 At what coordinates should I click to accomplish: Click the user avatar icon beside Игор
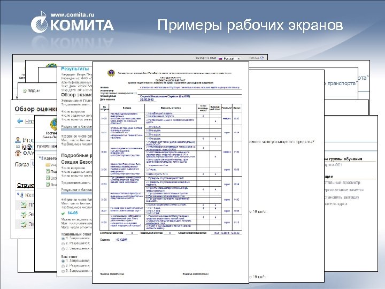click(18, 140)
